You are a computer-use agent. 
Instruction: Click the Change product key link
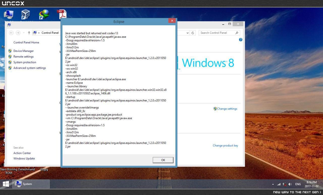(x=225, y=145)
